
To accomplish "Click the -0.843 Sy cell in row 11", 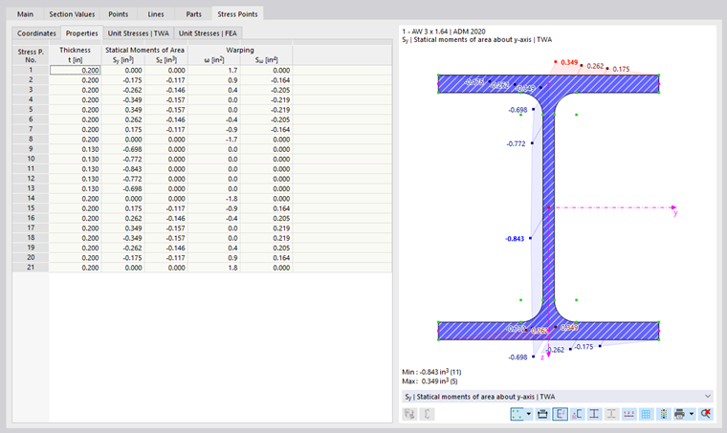I will (x=122, y=169).
